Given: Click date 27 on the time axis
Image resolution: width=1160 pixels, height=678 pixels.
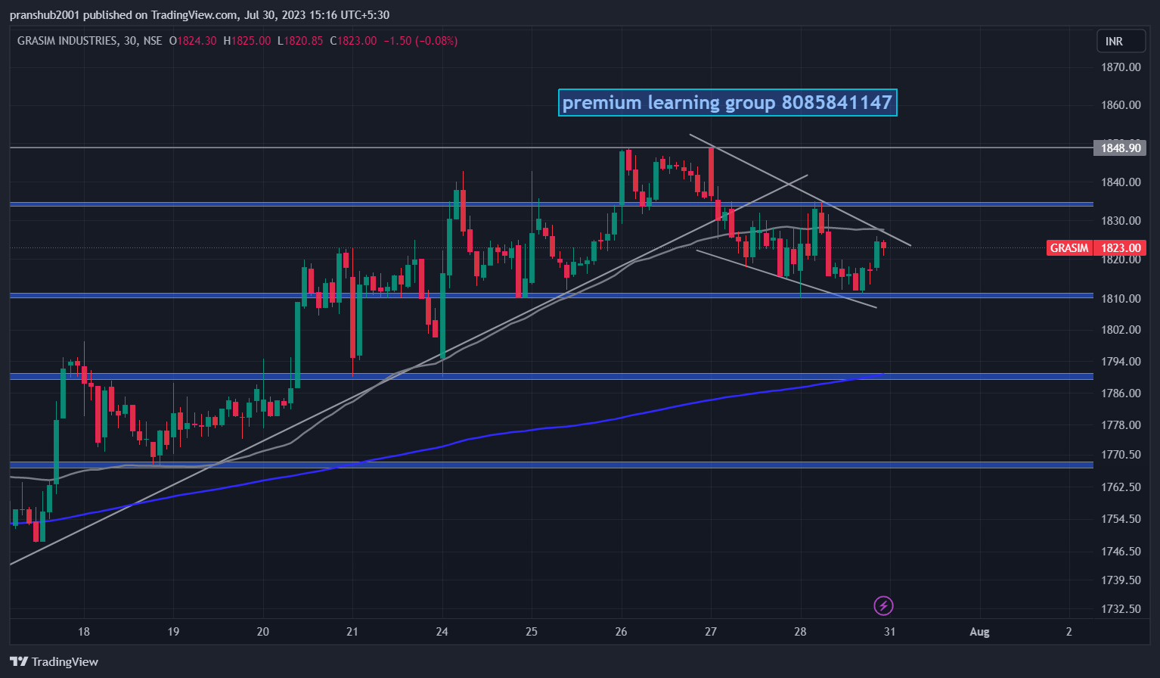Looking at the screenshot, I should pyautogui.click(x=711, y=631).
